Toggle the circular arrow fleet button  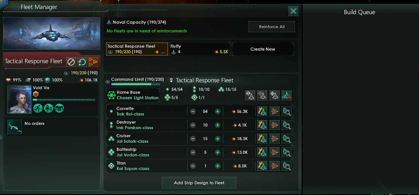pos(82,62)
